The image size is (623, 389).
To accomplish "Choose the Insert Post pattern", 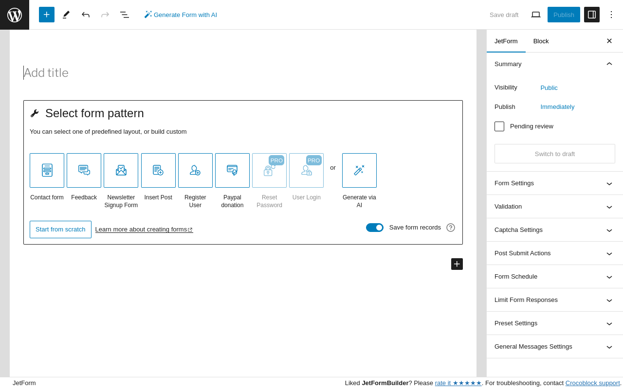I will (158, 170).
